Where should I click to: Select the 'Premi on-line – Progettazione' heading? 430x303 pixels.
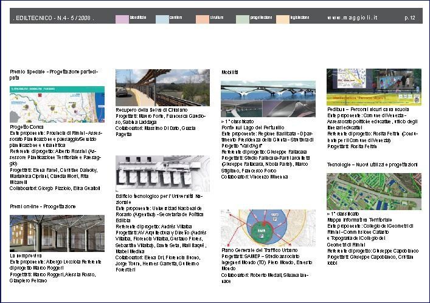pyautogui.click(x=43, y=206)
